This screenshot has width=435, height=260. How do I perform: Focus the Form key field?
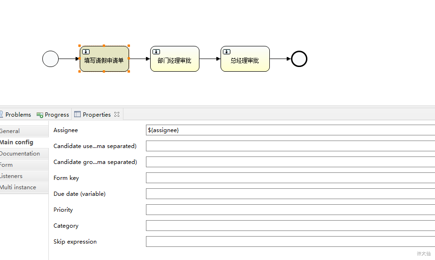[290, 178]
